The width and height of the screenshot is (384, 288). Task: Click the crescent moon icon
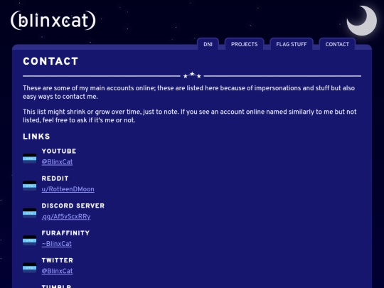tap(362, 21)
